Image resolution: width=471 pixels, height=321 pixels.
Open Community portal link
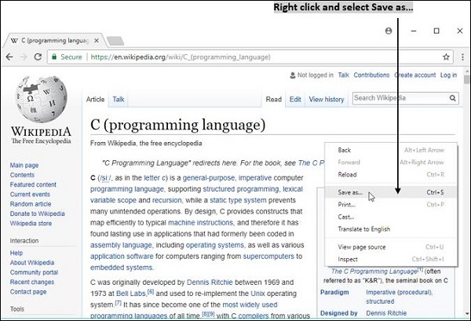click(x=35, y=272)
